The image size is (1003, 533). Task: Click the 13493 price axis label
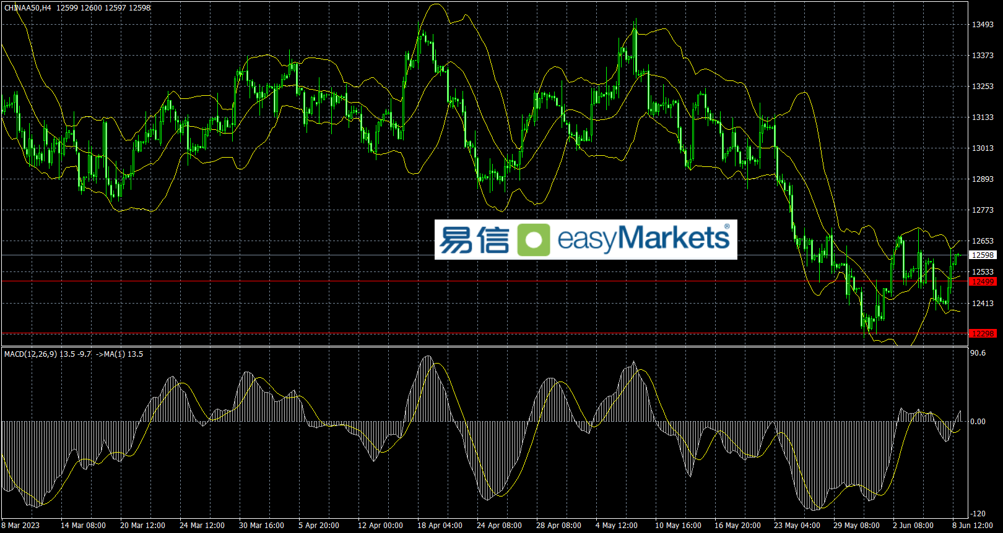[x=983, y=25]
